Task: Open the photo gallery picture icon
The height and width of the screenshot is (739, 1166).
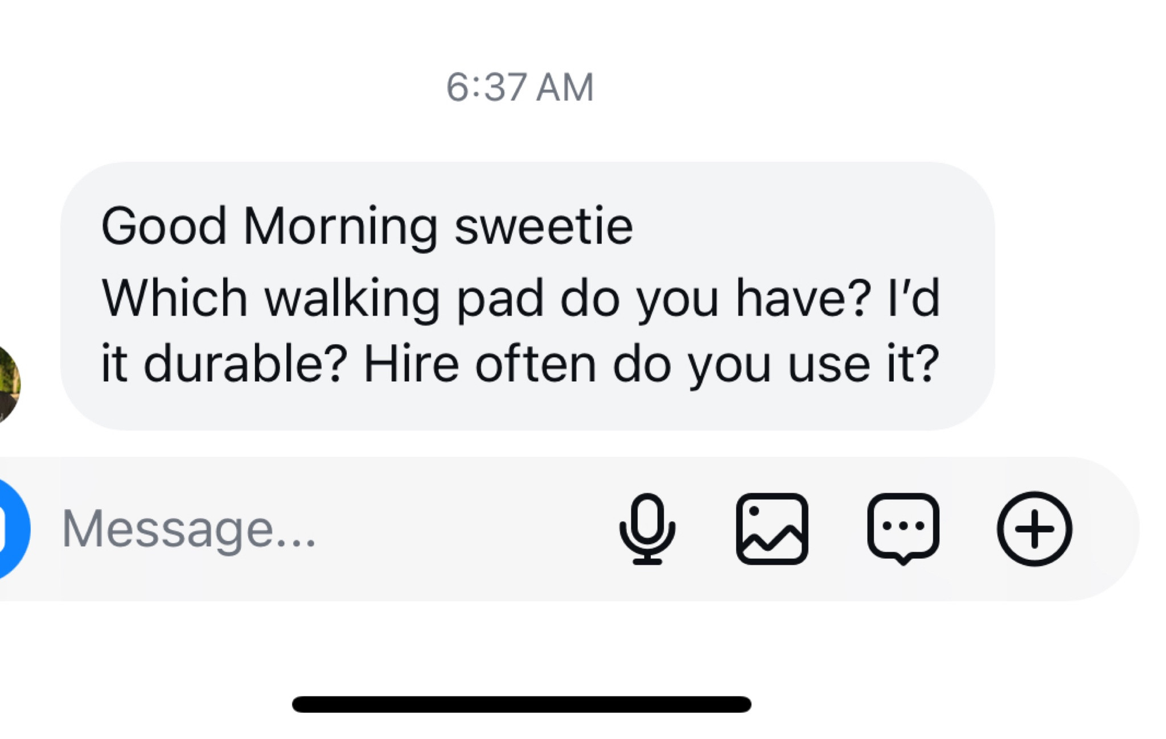Action: [772, 529]
